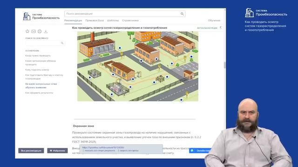The height and width of the screenshot is (167, 298).
Task: Click the magnifier icon in the top search bar
Action: 182,14
